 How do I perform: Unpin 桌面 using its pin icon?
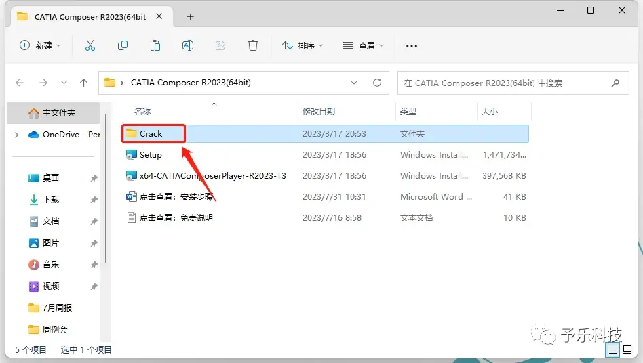(x=94, y=178)
